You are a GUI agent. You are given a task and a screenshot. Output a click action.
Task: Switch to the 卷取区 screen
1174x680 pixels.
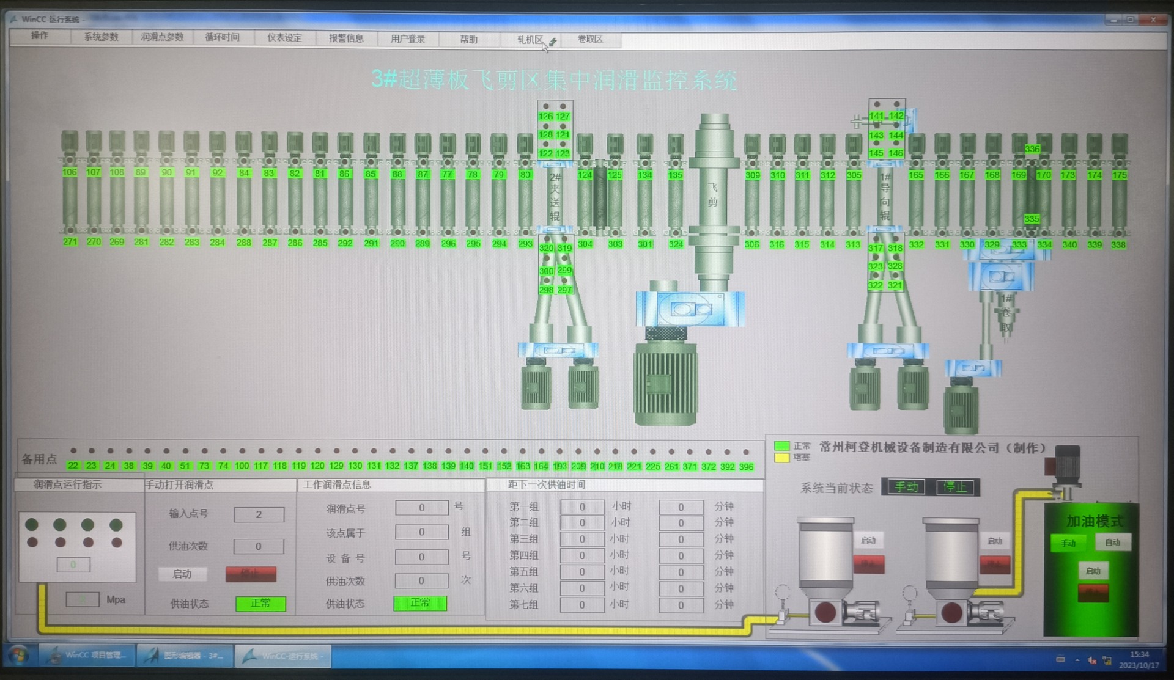pos(590,40)
